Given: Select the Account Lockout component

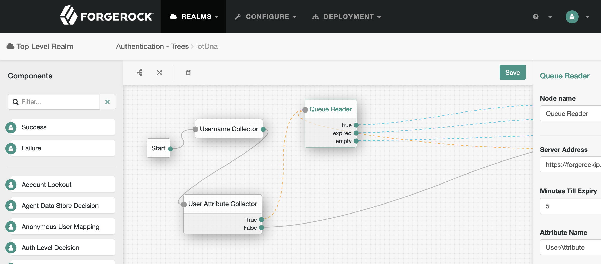Looking at the screenshot, I should tap(63, 185).
